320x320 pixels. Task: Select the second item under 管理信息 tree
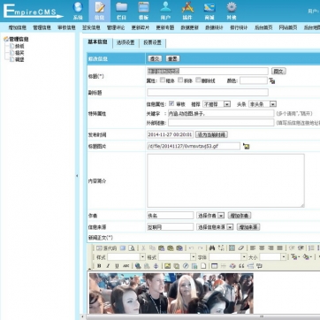[x=19, y=53]
